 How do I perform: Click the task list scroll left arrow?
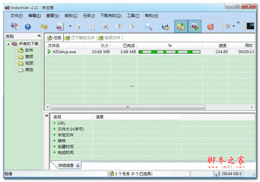(x=48, y=107)
